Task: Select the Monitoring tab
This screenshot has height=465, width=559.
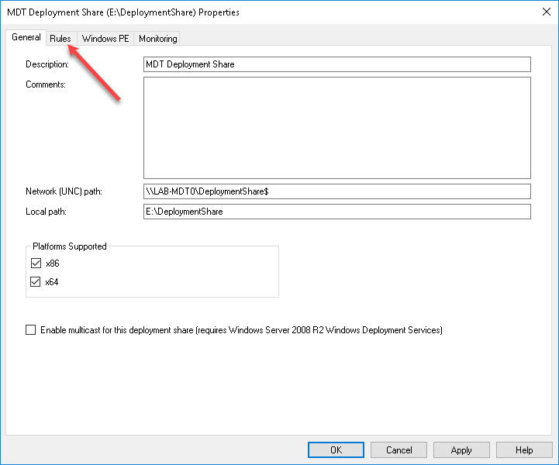Action: pyautogui.click(x=157, y=38)
